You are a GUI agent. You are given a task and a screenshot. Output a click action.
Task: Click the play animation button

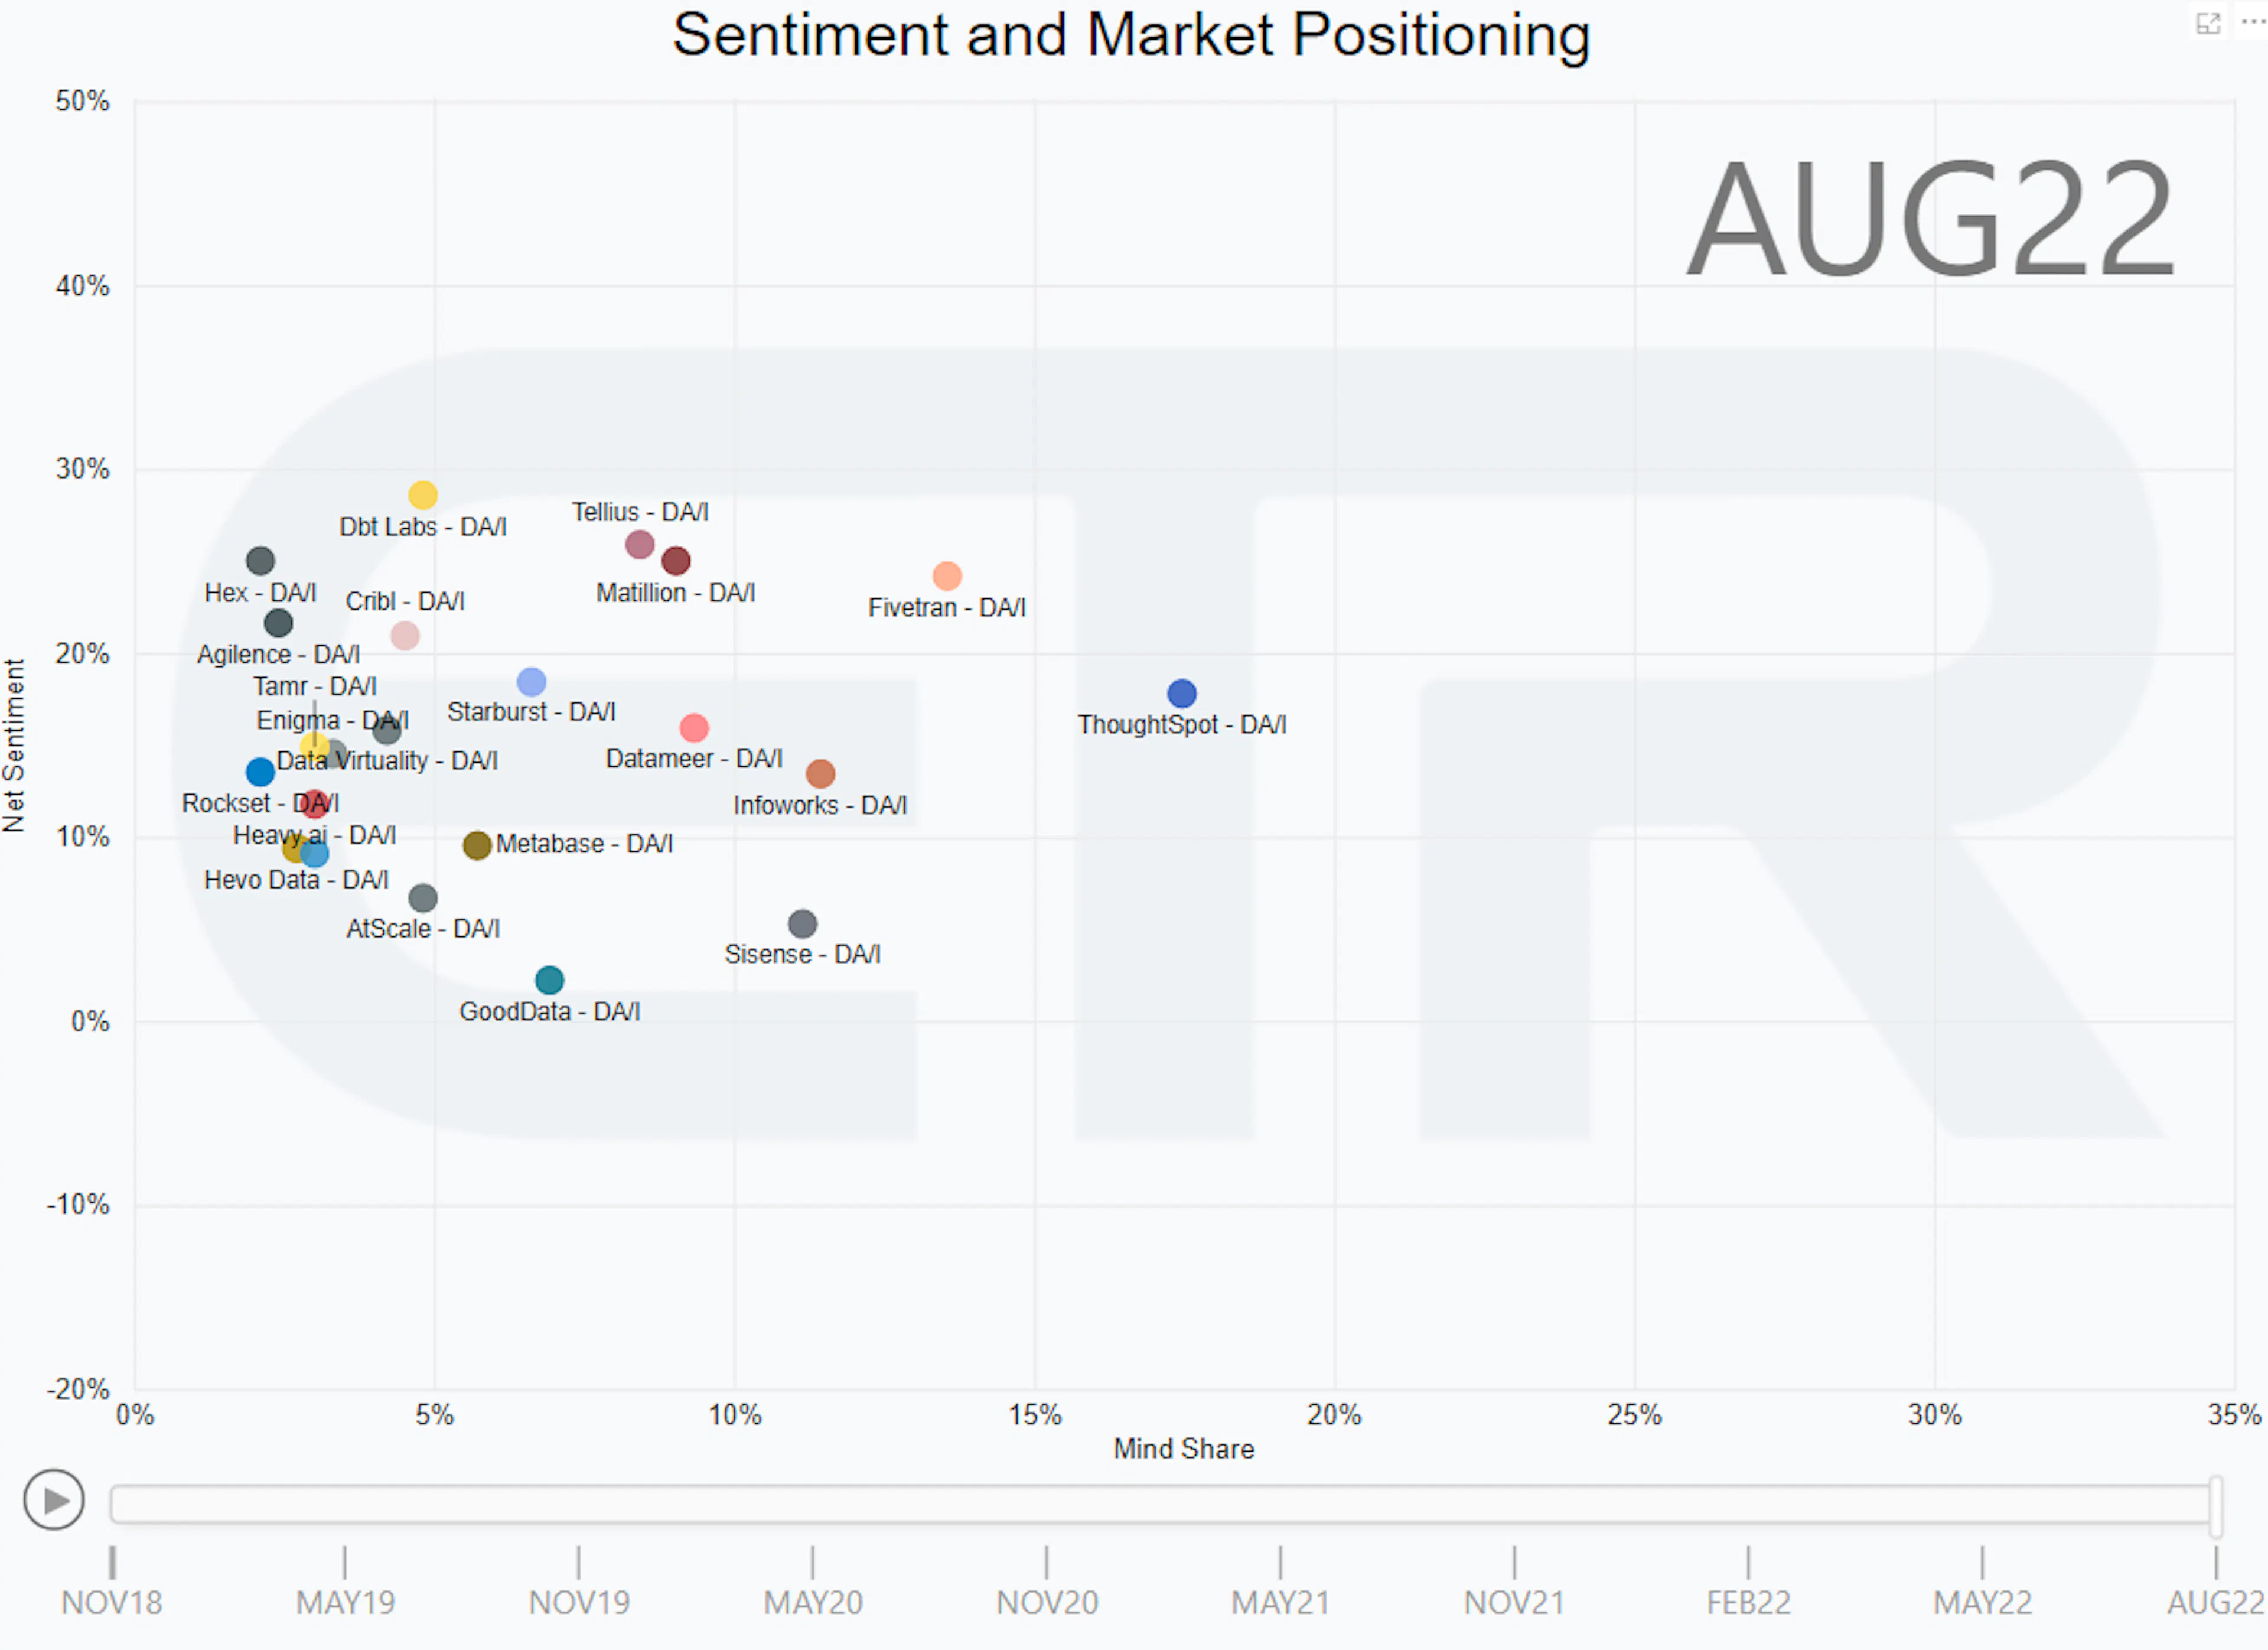[53, 1500]
